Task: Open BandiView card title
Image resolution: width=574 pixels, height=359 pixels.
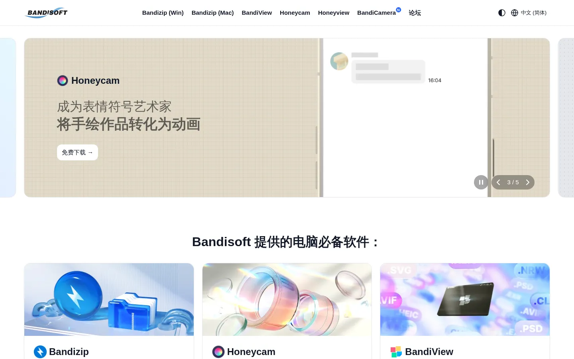Action: tap(429, 352)
